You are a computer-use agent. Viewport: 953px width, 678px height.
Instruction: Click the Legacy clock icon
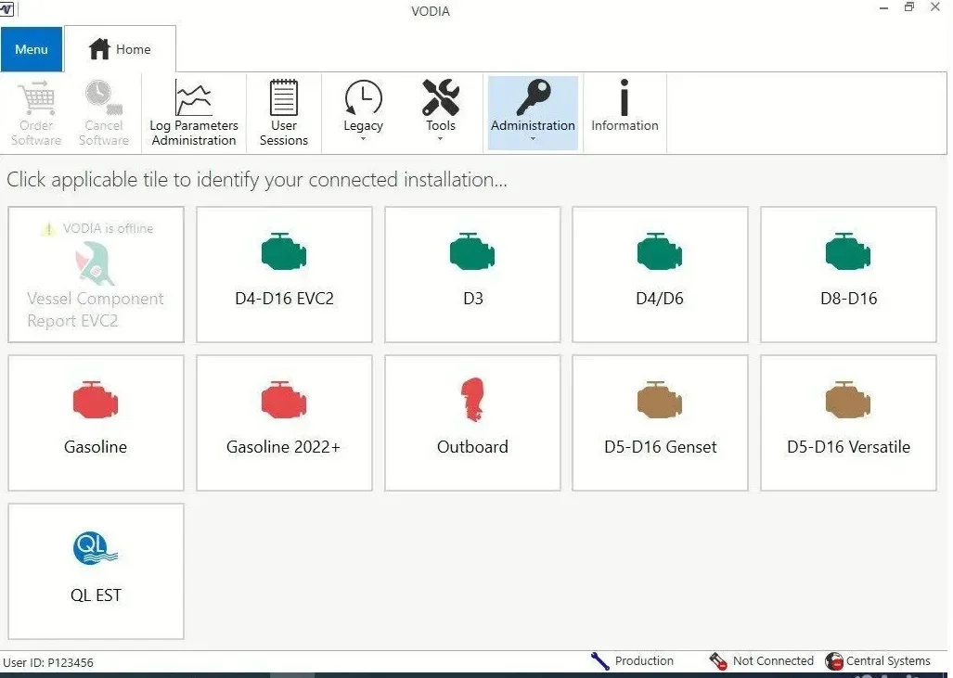[x=363, y=97]
